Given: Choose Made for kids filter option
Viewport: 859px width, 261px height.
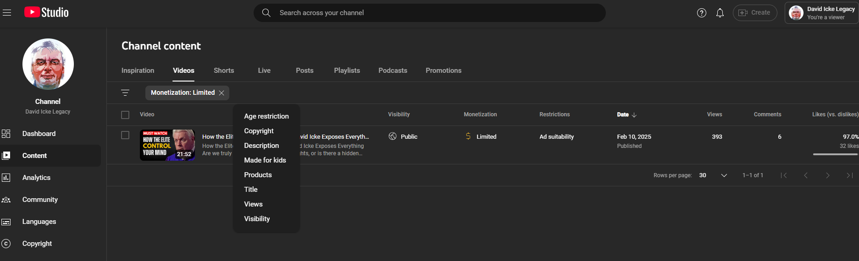Looking at the screenshot, I should [x=266, y=160].
